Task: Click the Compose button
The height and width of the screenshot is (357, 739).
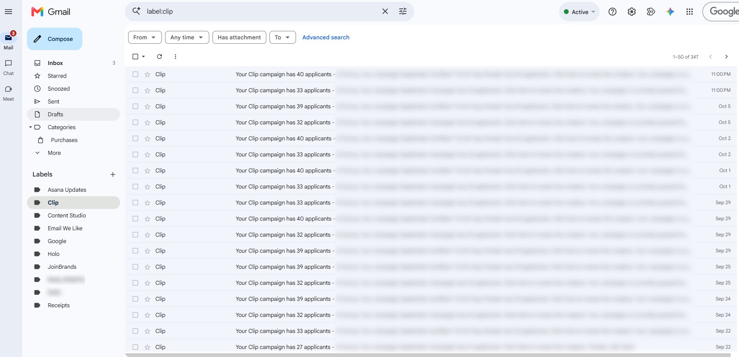Action: [x=55, y=39]
